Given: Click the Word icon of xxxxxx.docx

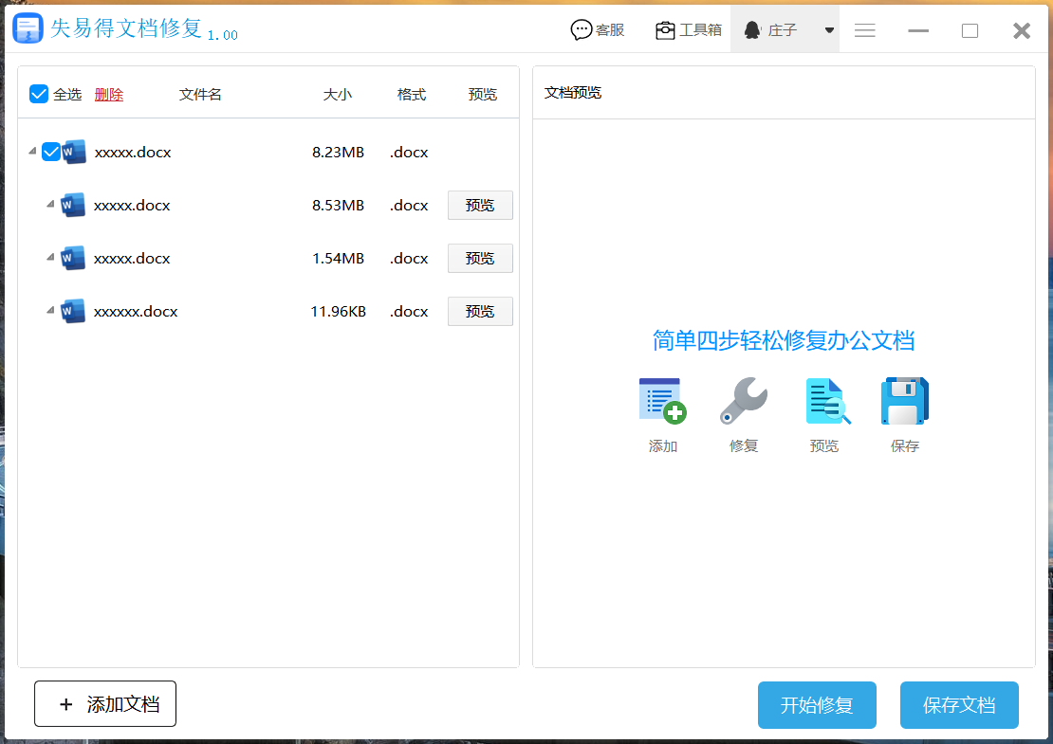Looking at the screenshot, I should coord(73,311).
